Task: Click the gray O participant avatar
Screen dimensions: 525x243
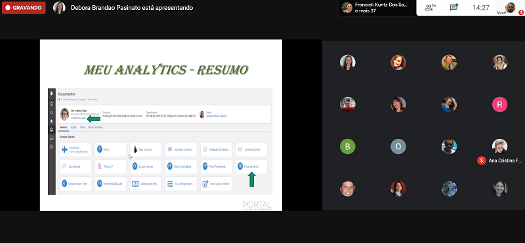Action: tap(398, 147)
